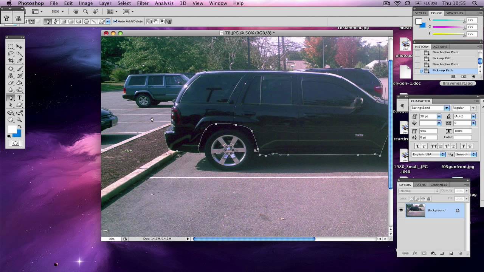Select the Brush tool in toolbox
The width and height of the screenshot is (484, 272).
click(19, 69)
